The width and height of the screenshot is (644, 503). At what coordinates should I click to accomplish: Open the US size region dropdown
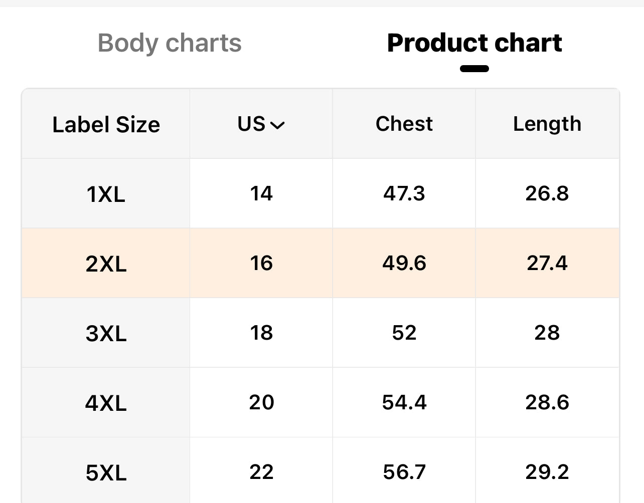[x=261, y=124]
